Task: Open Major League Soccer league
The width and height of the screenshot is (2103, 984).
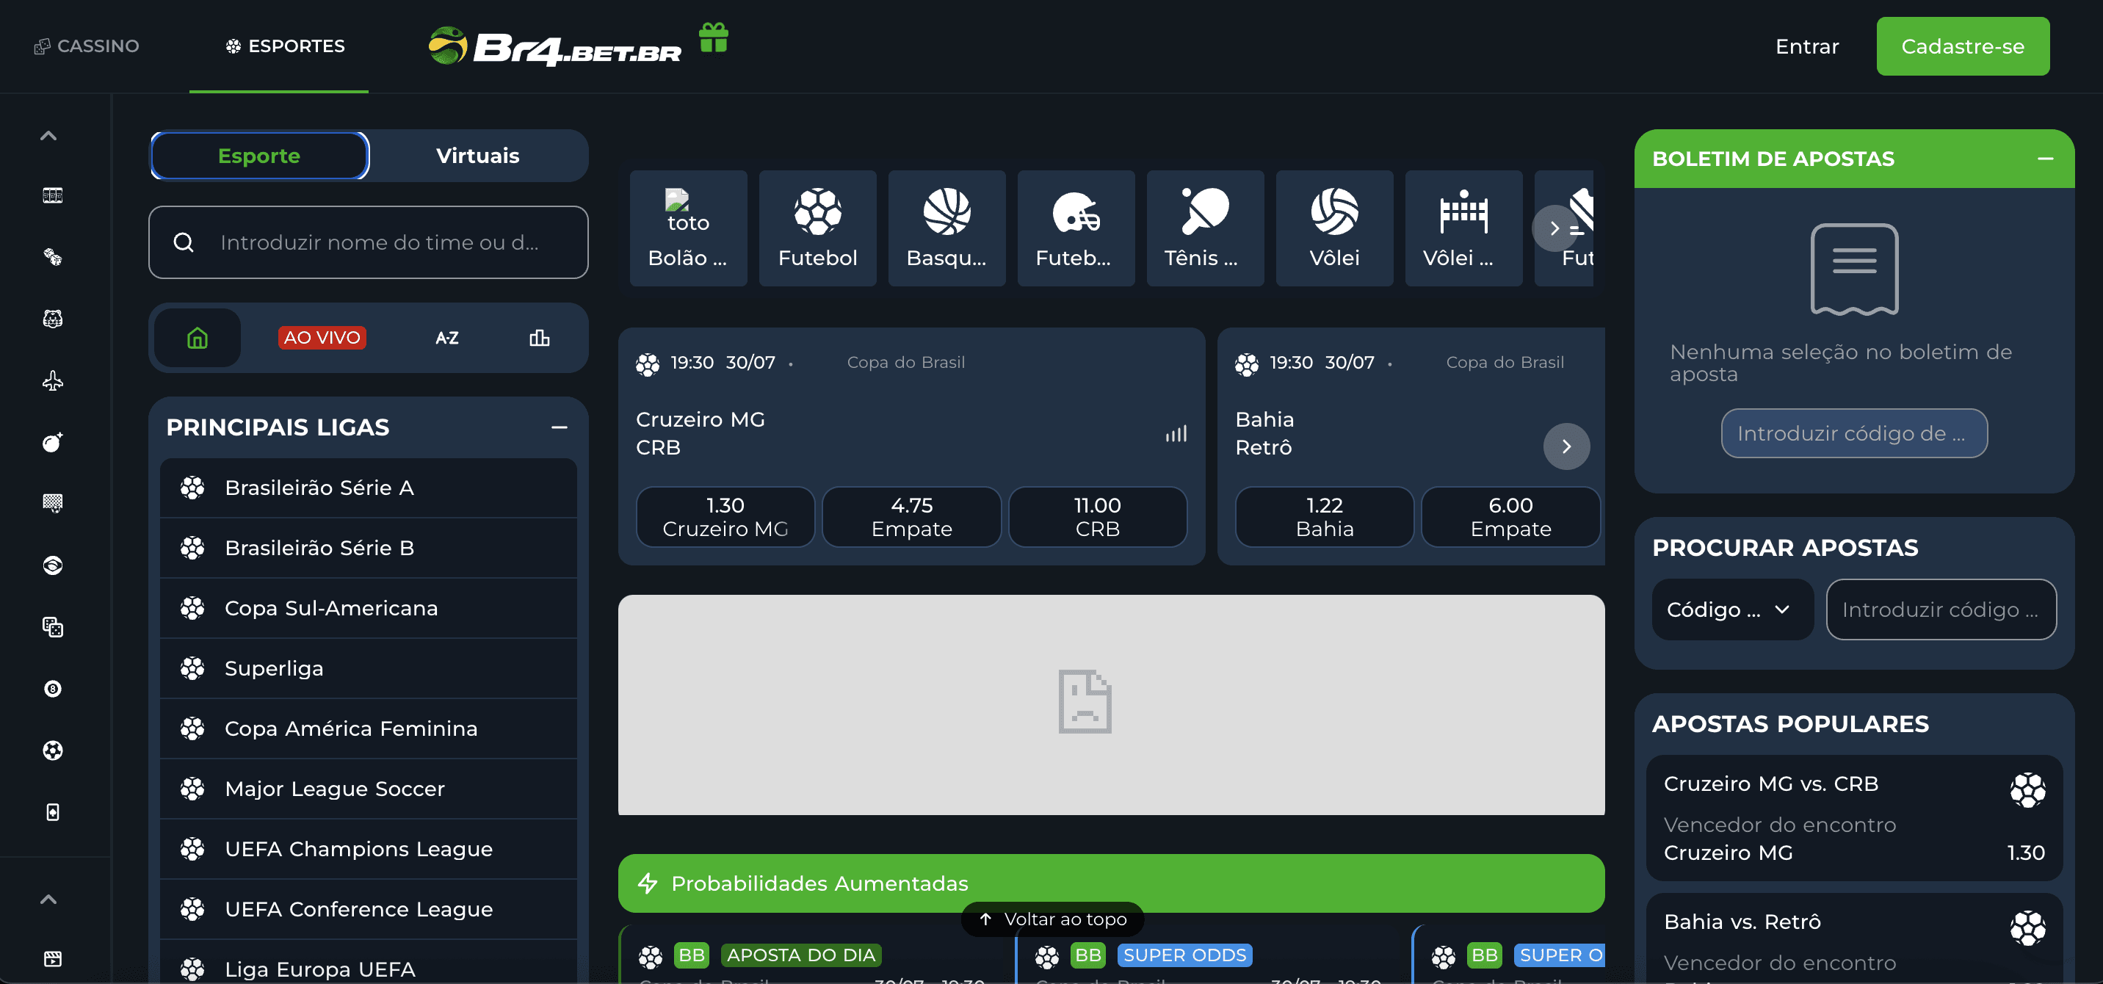Action: (x=368, y=789)
